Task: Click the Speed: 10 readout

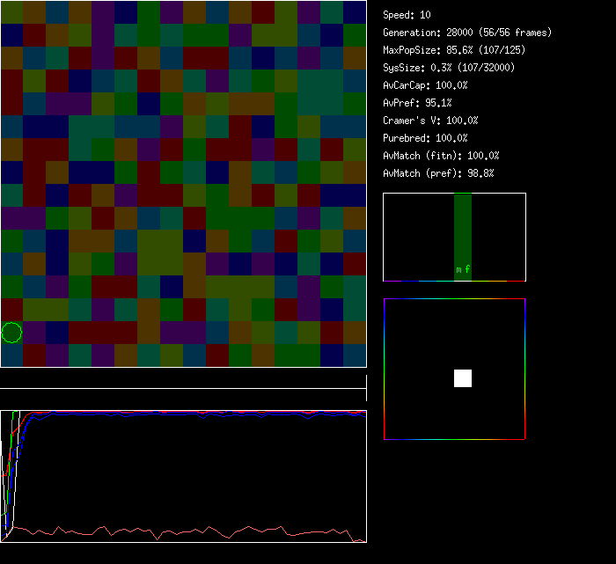Action: (407, 15)
